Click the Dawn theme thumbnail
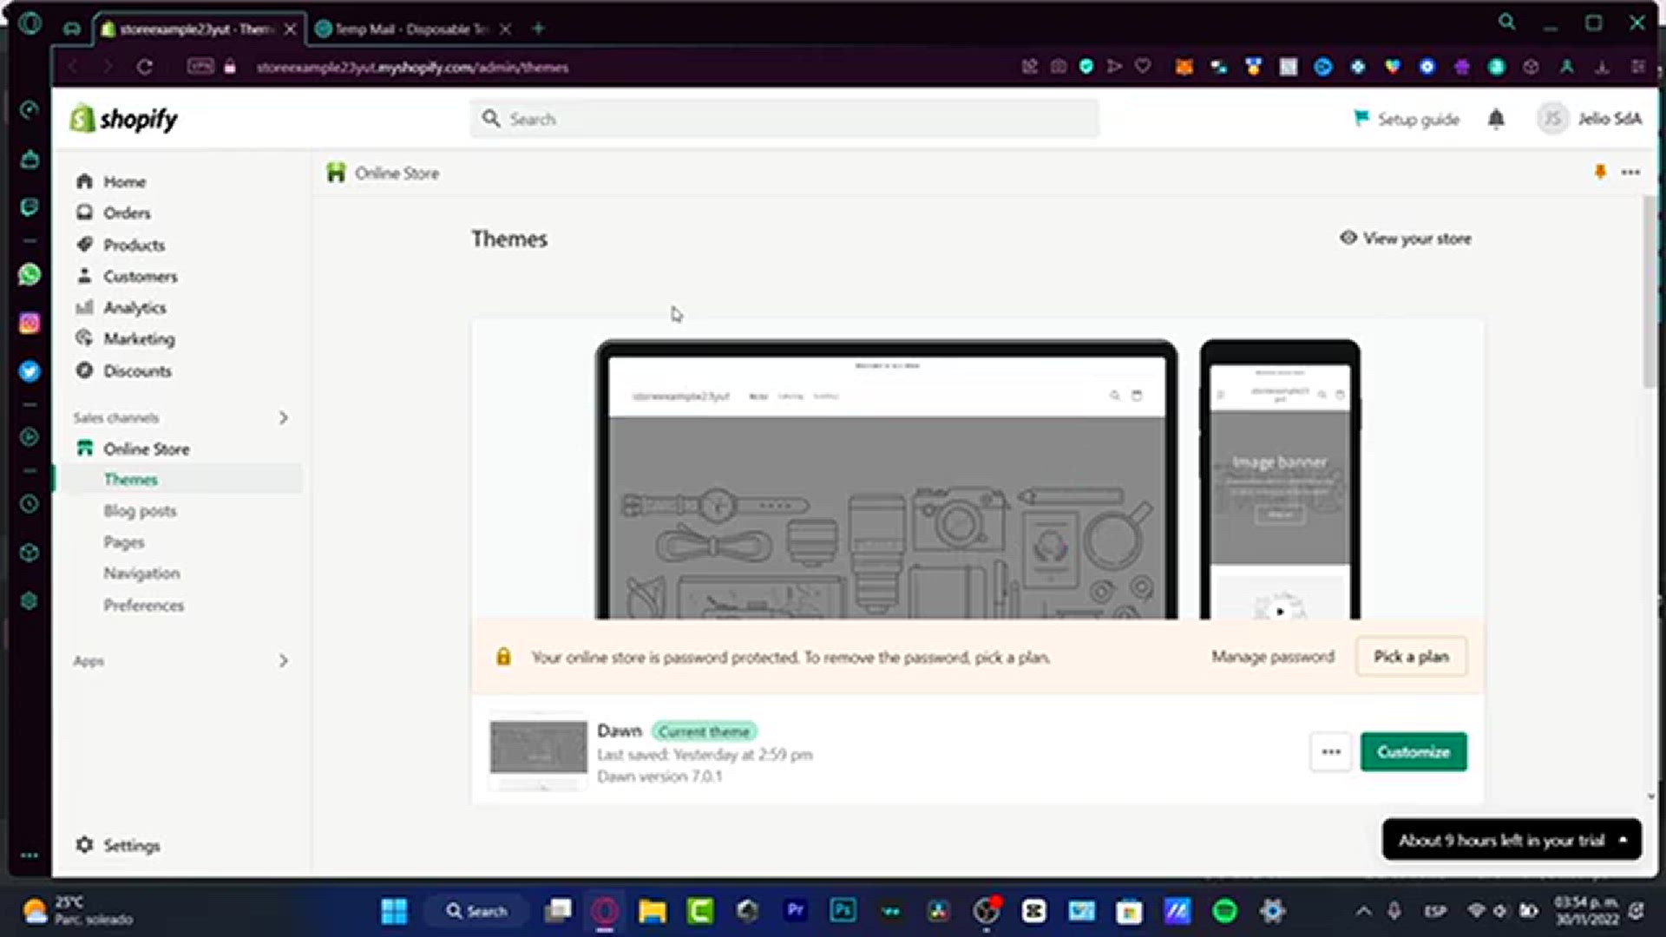 [x=538, y=751]
